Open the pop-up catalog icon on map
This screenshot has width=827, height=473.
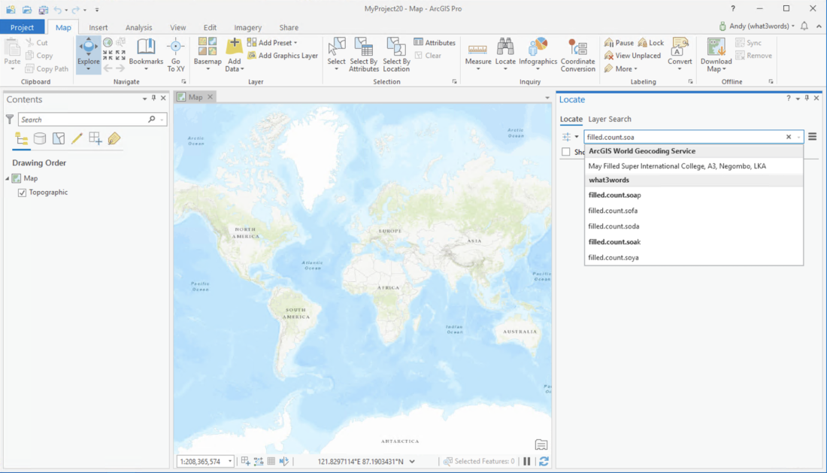click(541, 444)
